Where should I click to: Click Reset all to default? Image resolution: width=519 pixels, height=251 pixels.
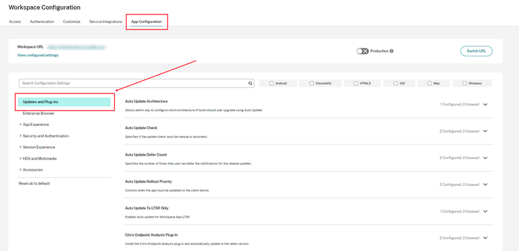coord(35,183)
